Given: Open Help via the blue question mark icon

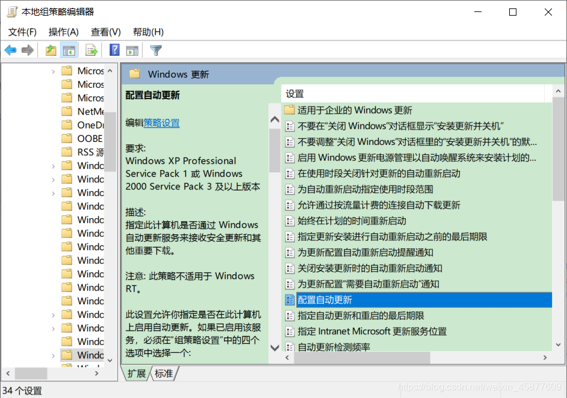Looking at the screenshot, I should pos(114,50).
